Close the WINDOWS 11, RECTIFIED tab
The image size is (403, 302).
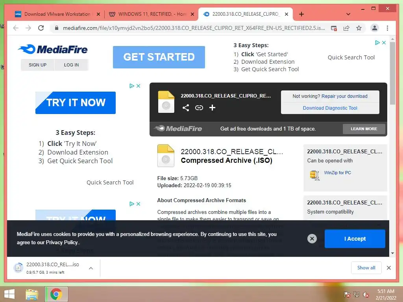pyautogui.click(x=192, y=15)
